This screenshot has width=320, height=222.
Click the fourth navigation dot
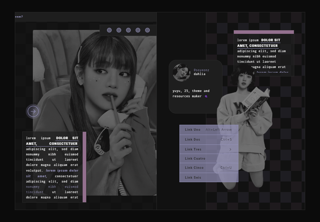click(x=137, y=30)
